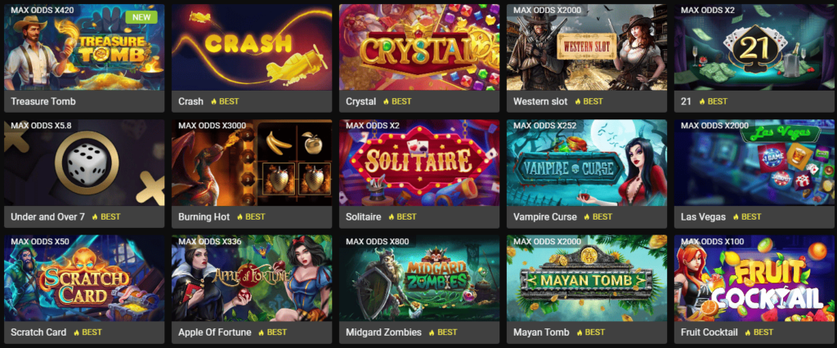This screenshot has width=837, height=348.
Task: Select the white dice Under and Over 7 image
Action: coord(84,163)
